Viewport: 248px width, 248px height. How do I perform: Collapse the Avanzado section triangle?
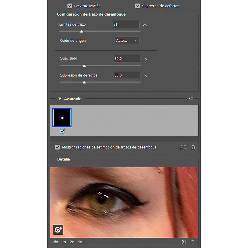pos(60,99)
